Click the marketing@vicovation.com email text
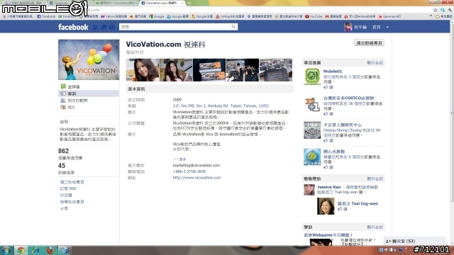 click(196, 165)
